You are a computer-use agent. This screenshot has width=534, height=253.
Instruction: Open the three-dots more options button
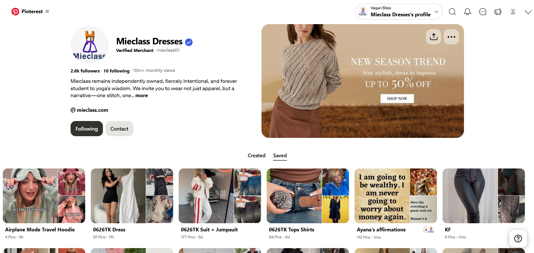[x=451, y=37]
